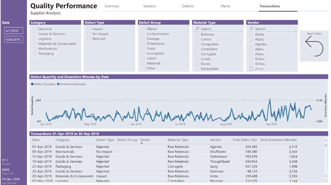Open the Summary tab
331x185 pixels.
click(112, 6)
